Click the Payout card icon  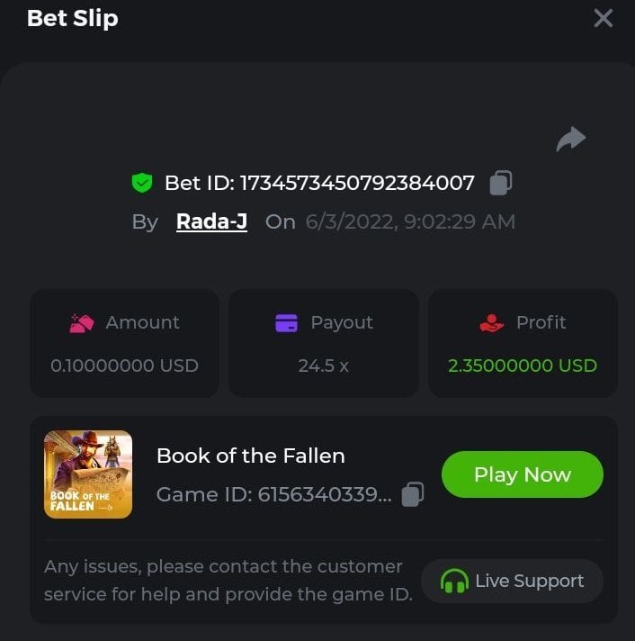click(x=286, y=323)
